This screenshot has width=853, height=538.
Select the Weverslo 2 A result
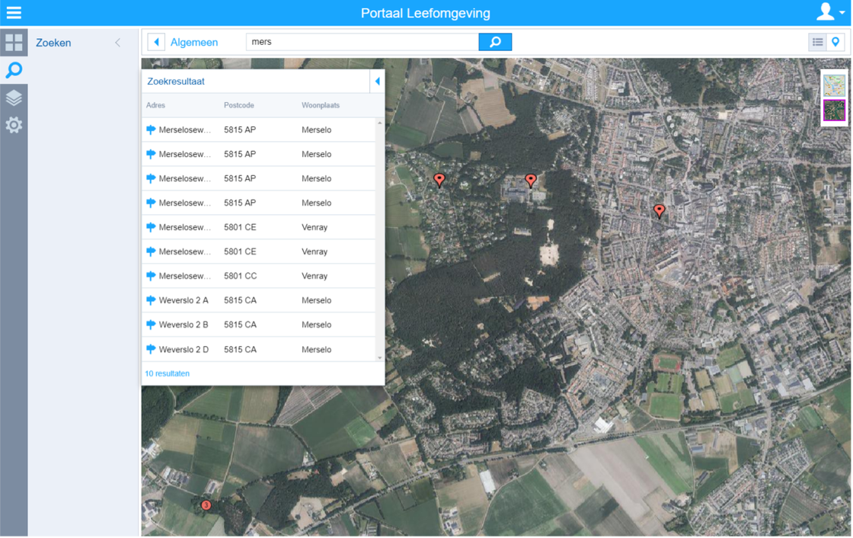pyautogui.click(x=259, y=300)
